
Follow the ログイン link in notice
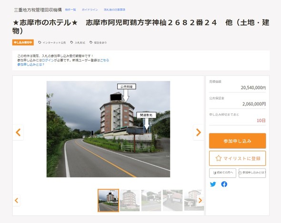[x=48, y=60]
